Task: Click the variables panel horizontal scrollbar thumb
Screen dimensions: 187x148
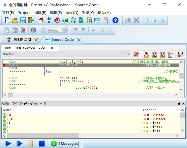Action: click(x=43, y=136)
